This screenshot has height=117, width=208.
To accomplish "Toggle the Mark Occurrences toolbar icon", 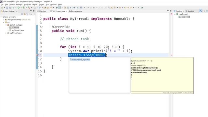I will [x=60, y=7].
